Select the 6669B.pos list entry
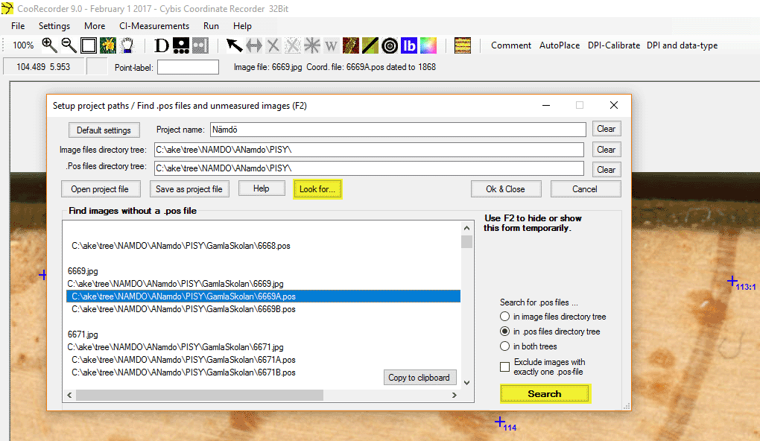The width and height of the screenshot is (760, 441). click(183, 309)
